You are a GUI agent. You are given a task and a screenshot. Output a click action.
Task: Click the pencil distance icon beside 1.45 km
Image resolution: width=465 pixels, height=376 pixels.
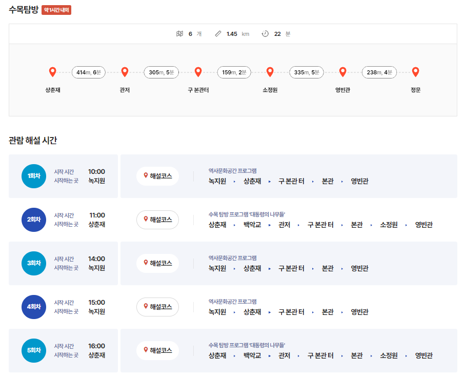pos(218,34)
